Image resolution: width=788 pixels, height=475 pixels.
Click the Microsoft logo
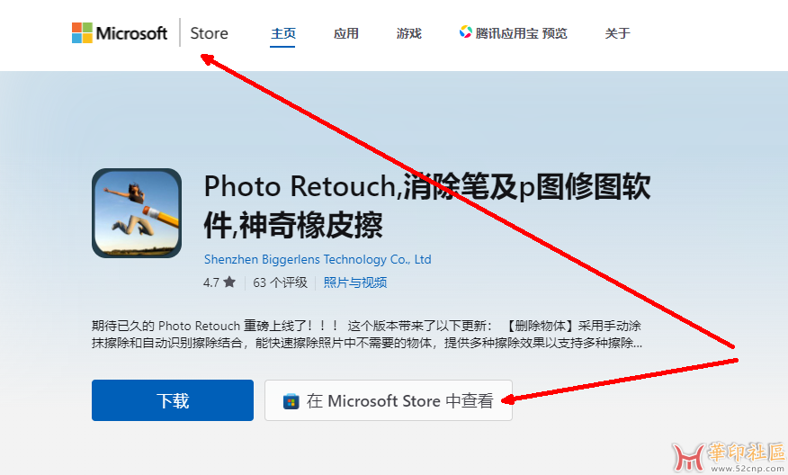[x=119, y=32]
